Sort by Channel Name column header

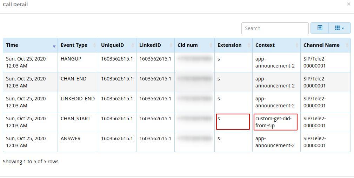(325, 45)
